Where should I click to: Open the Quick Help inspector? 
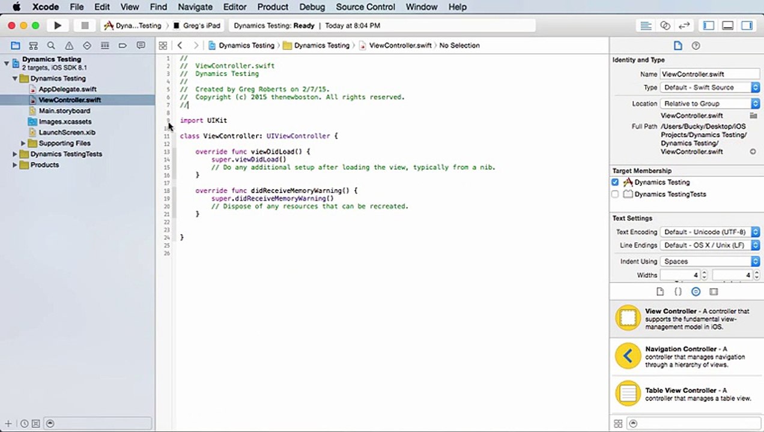(696, 46)
